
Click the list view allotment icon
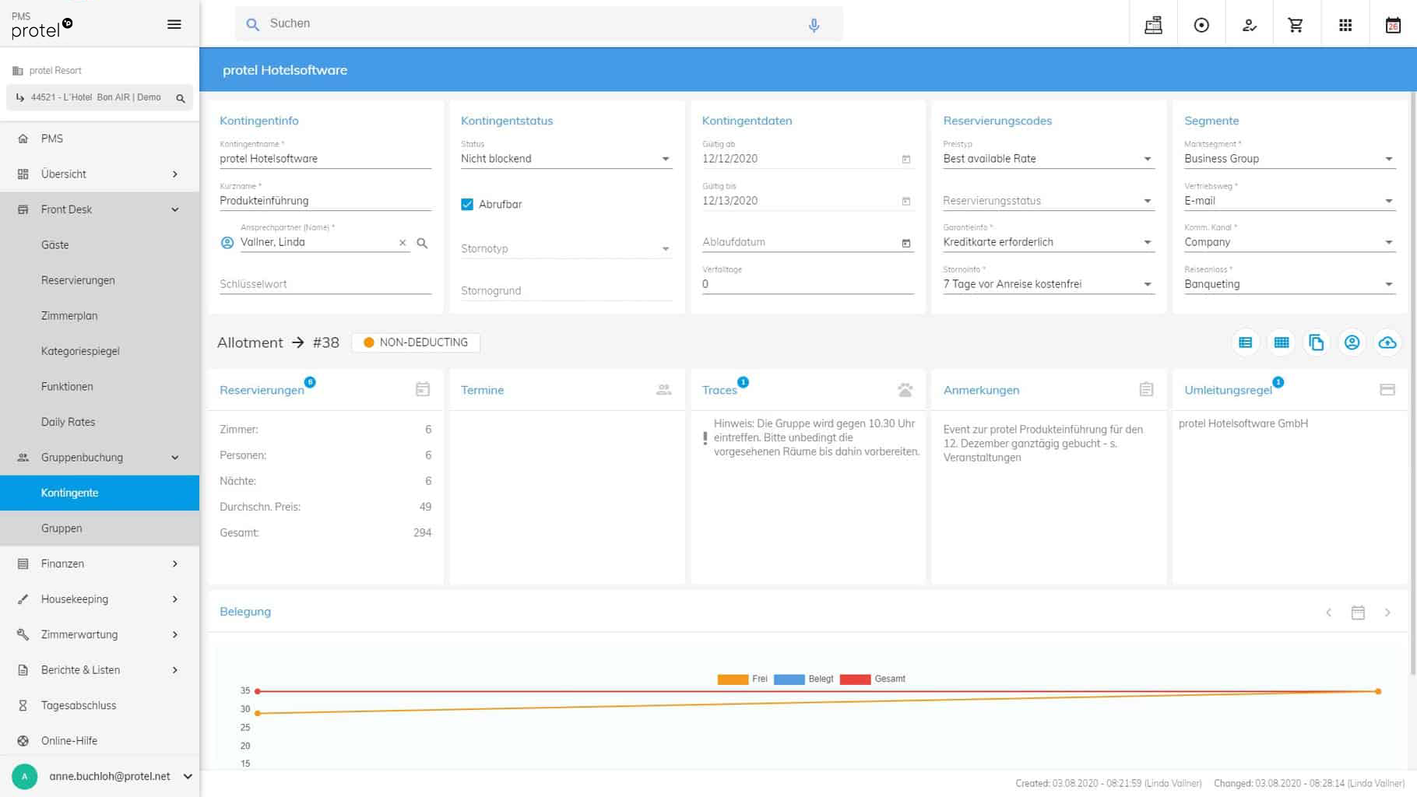pyautogui.click(x=1246, y=342)
